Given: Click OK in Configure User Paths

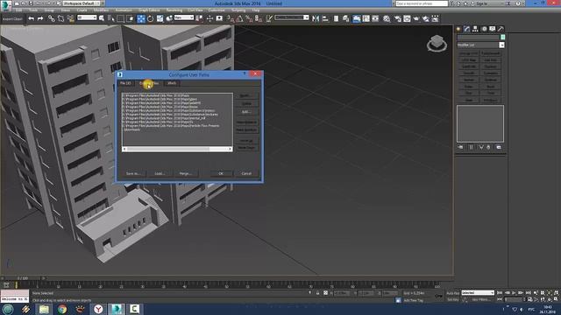Looking at the screenshot, I should point(221,173).
